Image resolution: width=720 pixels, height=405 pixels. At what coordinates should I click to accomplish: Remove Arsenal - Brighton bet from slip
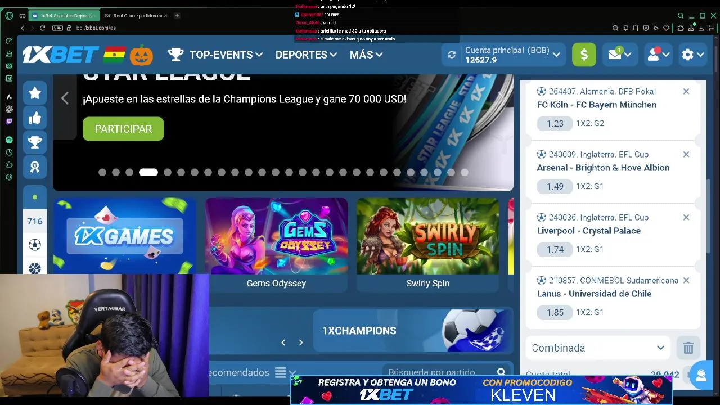[x=686, y=154]
